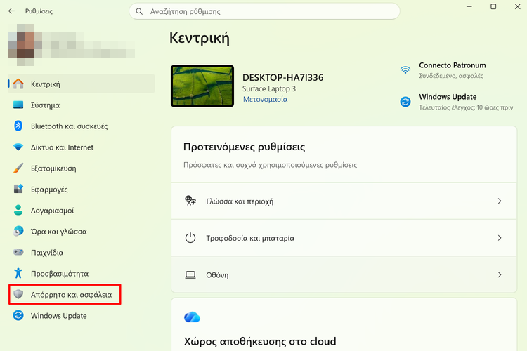
Task: Expand the Γλώσσα και περιοχή chevron
Action: coord(500,201)
